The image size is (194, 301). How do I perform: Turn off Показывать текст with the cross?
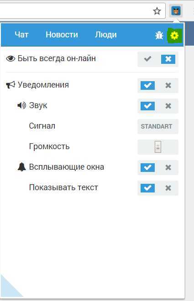click(x=168, y=188)
